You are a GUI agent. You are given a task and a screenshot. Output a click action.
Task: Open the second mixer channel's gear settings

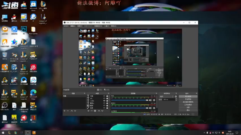pyautogui.click(x=154, y=108)
